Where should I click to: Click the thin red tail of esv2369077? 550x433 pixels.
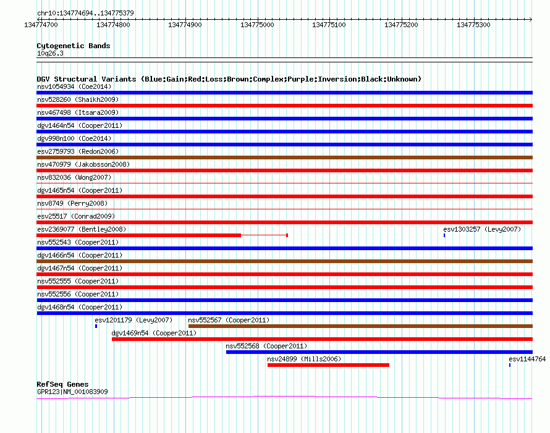(x=264, y=235)
